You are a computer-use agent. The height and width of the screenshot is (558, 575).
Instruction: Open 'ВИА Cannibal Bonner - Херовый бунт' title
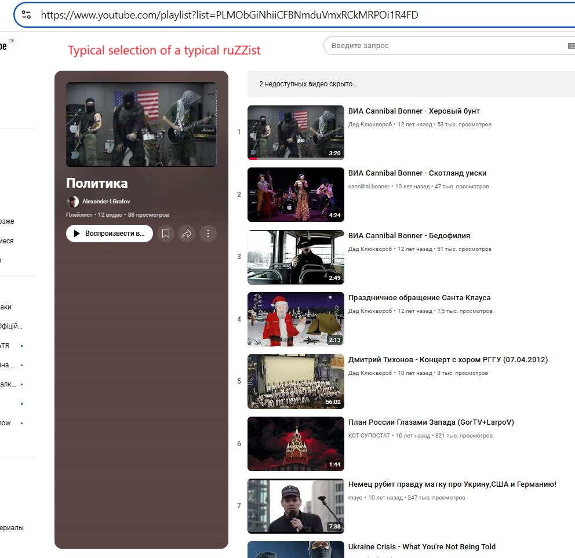(x=414, y=111)
